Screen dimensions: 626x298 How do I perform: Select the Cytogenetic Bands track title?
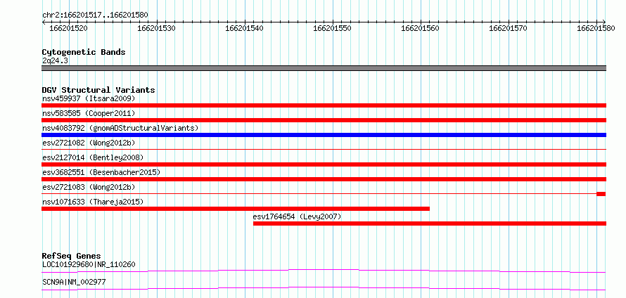pyautogui.click(x=84, y=52)
